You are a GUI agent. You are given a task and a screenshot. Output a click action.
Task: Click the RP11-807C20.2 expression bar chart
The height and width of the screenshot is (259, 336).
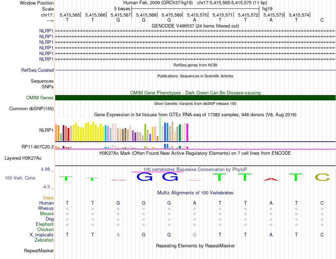[122, 146]
